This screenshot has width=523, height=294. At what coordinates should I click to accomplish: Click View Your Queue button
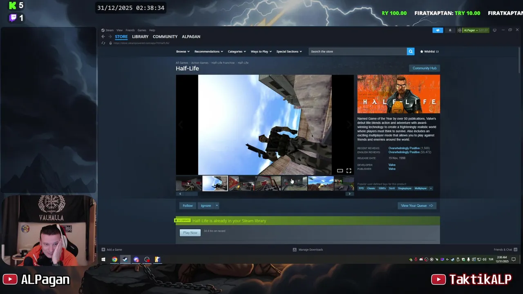pos(417,205)
